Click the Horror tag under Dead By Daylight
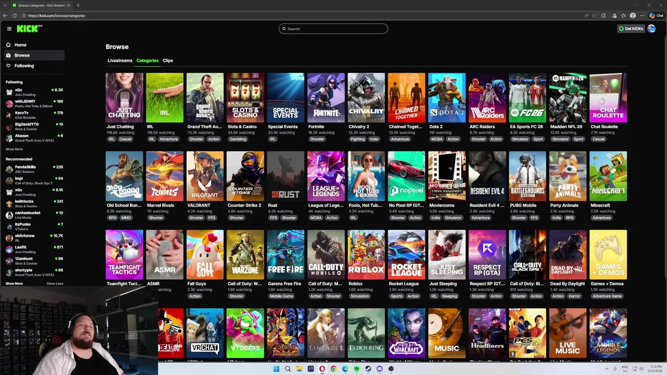 point(574,296)
